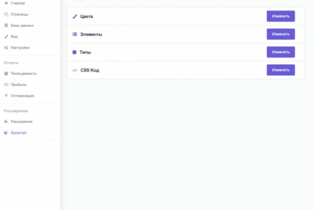This screenshot has width=315, height=210.
Task: Click Изменить button for Элементы
Action: pyautogui.click(x=280, y=34)
